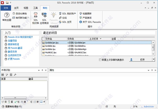Click the wrench settings icon in 术语识别 panel

[15, 74]
